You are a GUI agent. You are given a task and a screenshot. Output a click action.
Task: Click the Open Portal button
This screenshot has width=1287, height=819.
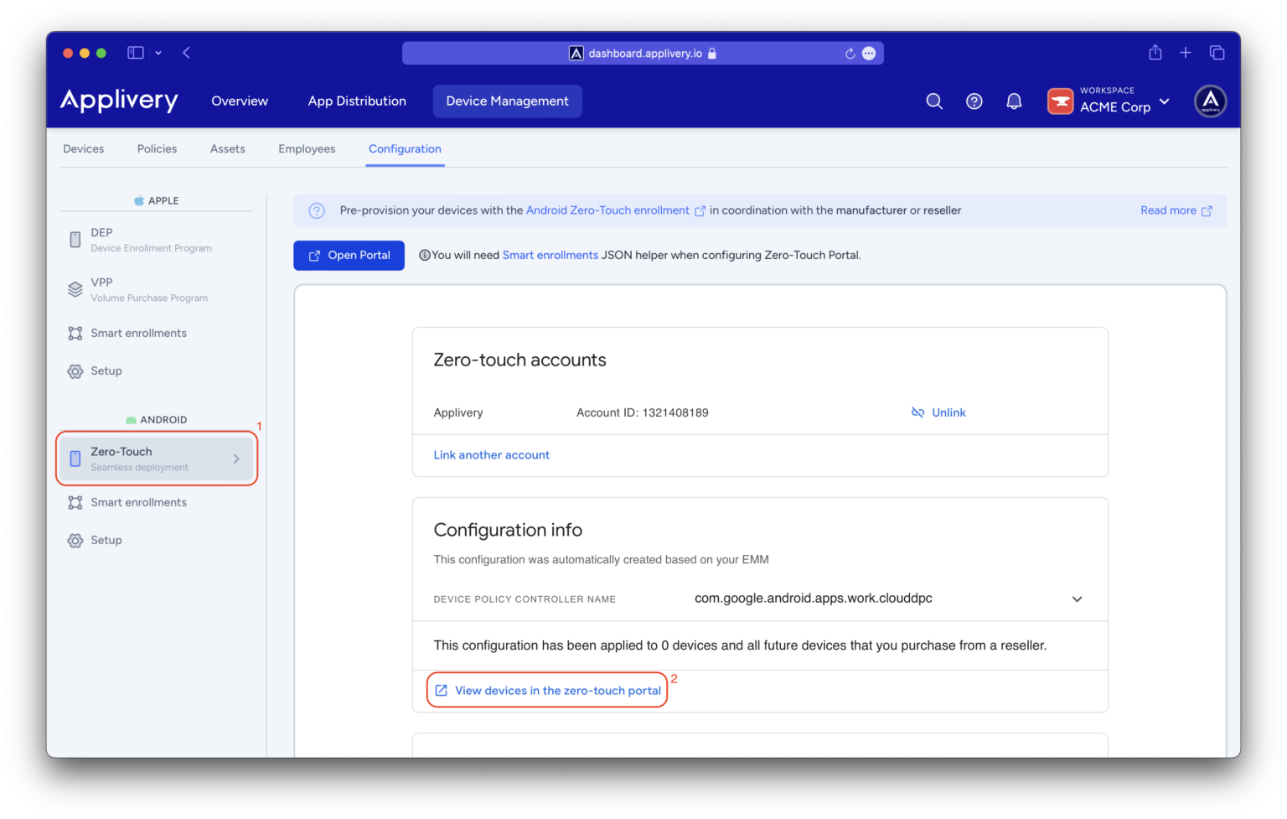pos(349,255)
